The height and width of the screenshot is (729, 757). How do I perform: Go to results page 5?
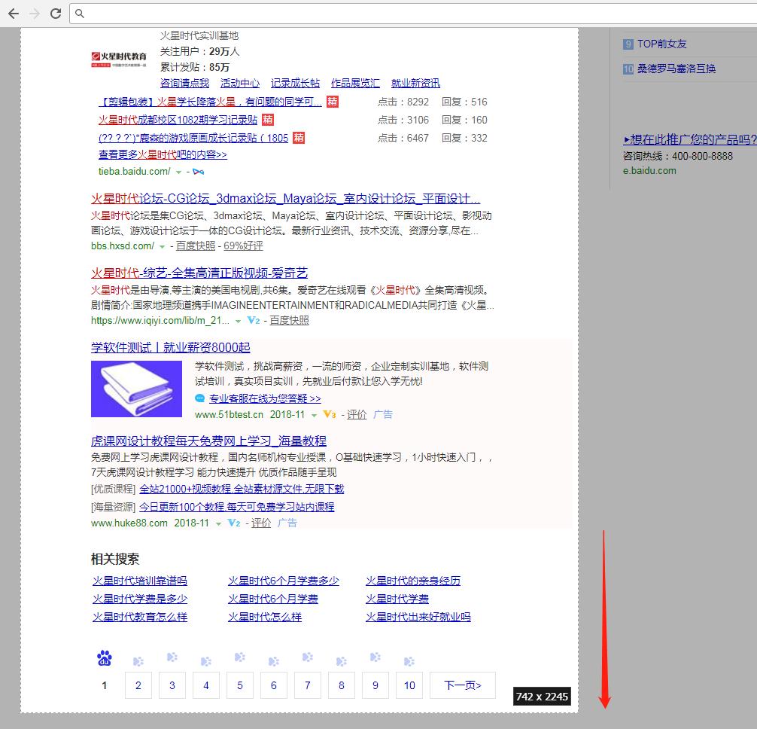click(239, 685)
